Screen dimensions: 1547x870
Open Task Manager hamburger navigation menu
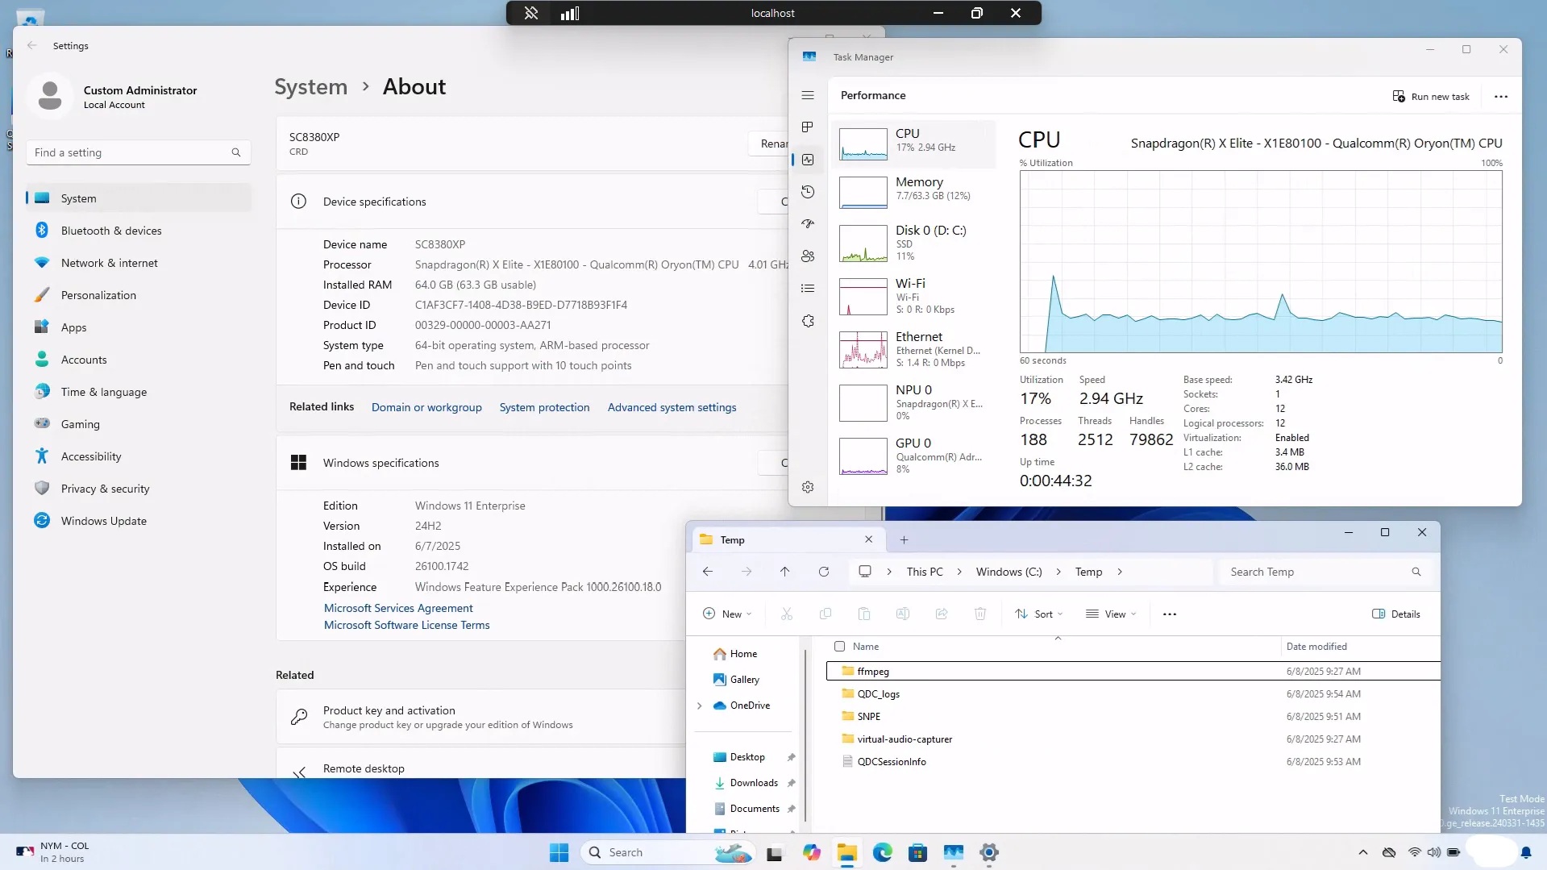pyautogui.click(x=808, y=95)
